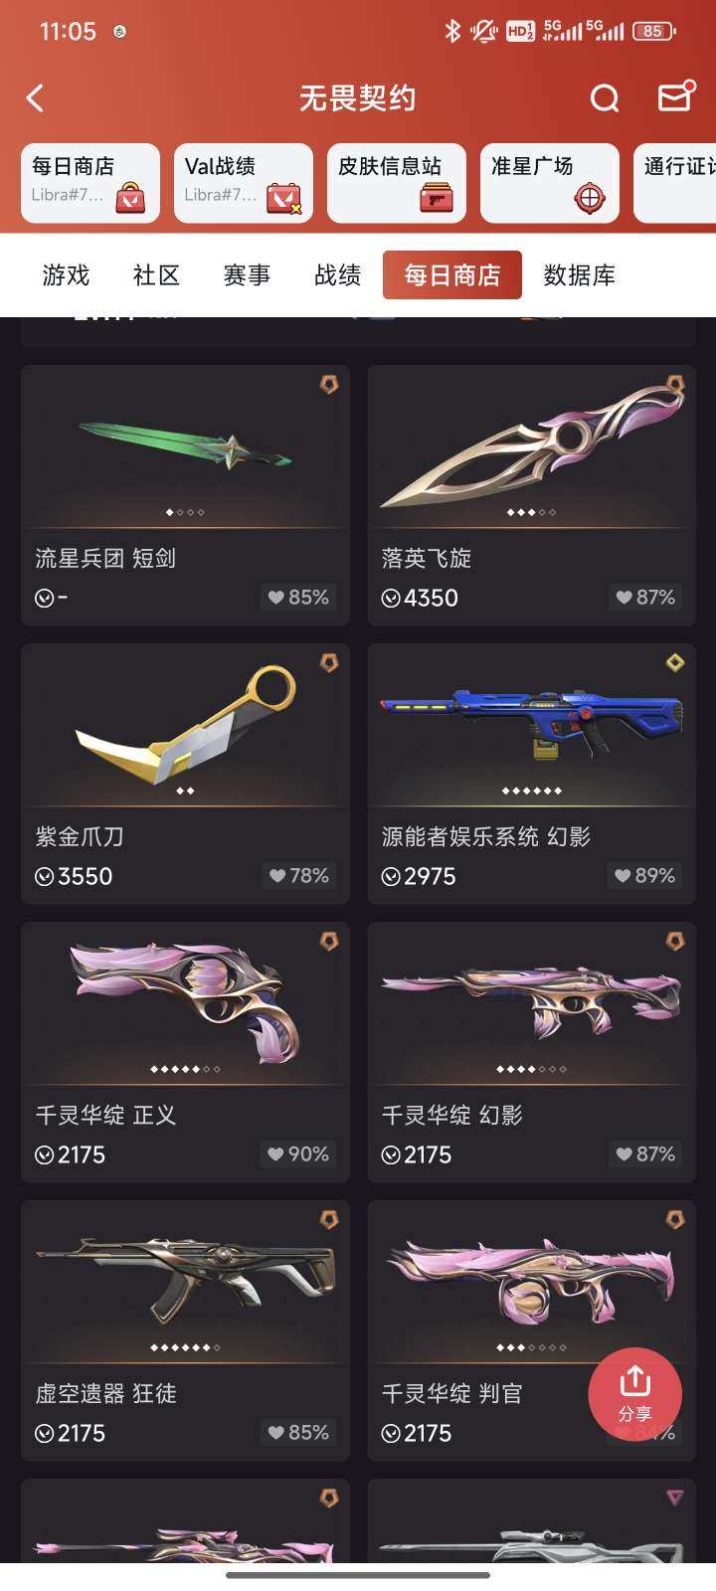The image size is (716, 1591).
Task: Toggle the 87% heart on 落英飞旋
Action: coord(644,597)
